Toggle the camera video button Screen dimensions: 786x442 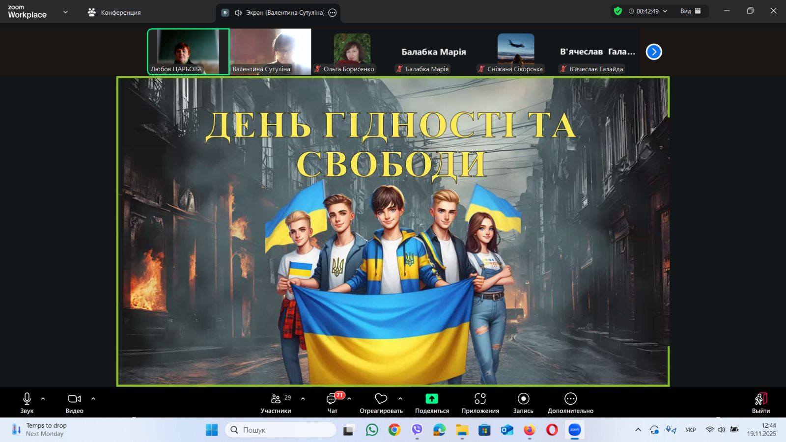coord(74,399)
